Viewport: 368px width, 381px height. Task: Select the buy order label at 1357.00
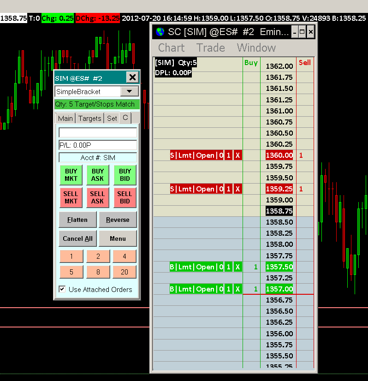(196, 289)
